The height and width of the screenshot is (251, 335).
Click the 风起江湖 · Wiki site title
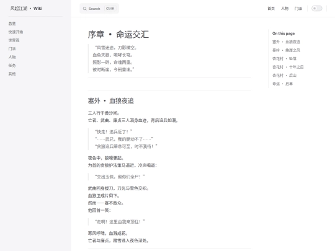(x=26, y=9)
